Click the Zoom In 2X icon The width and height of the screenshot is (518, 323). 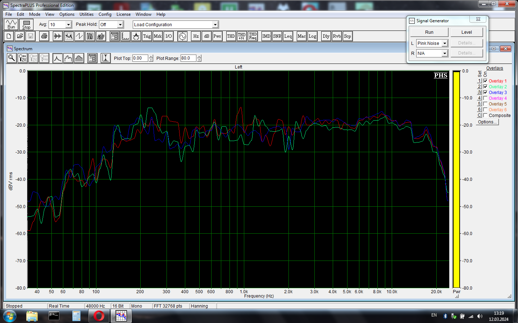23,58
